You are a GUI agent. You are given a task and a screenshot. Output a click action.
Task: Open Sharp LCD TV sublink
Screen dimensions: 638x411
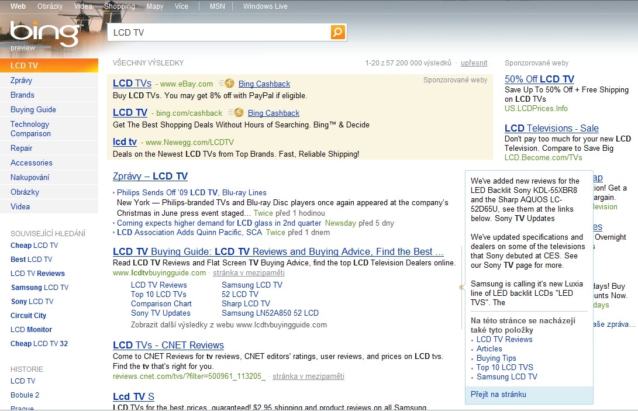(x=246, y=303)
